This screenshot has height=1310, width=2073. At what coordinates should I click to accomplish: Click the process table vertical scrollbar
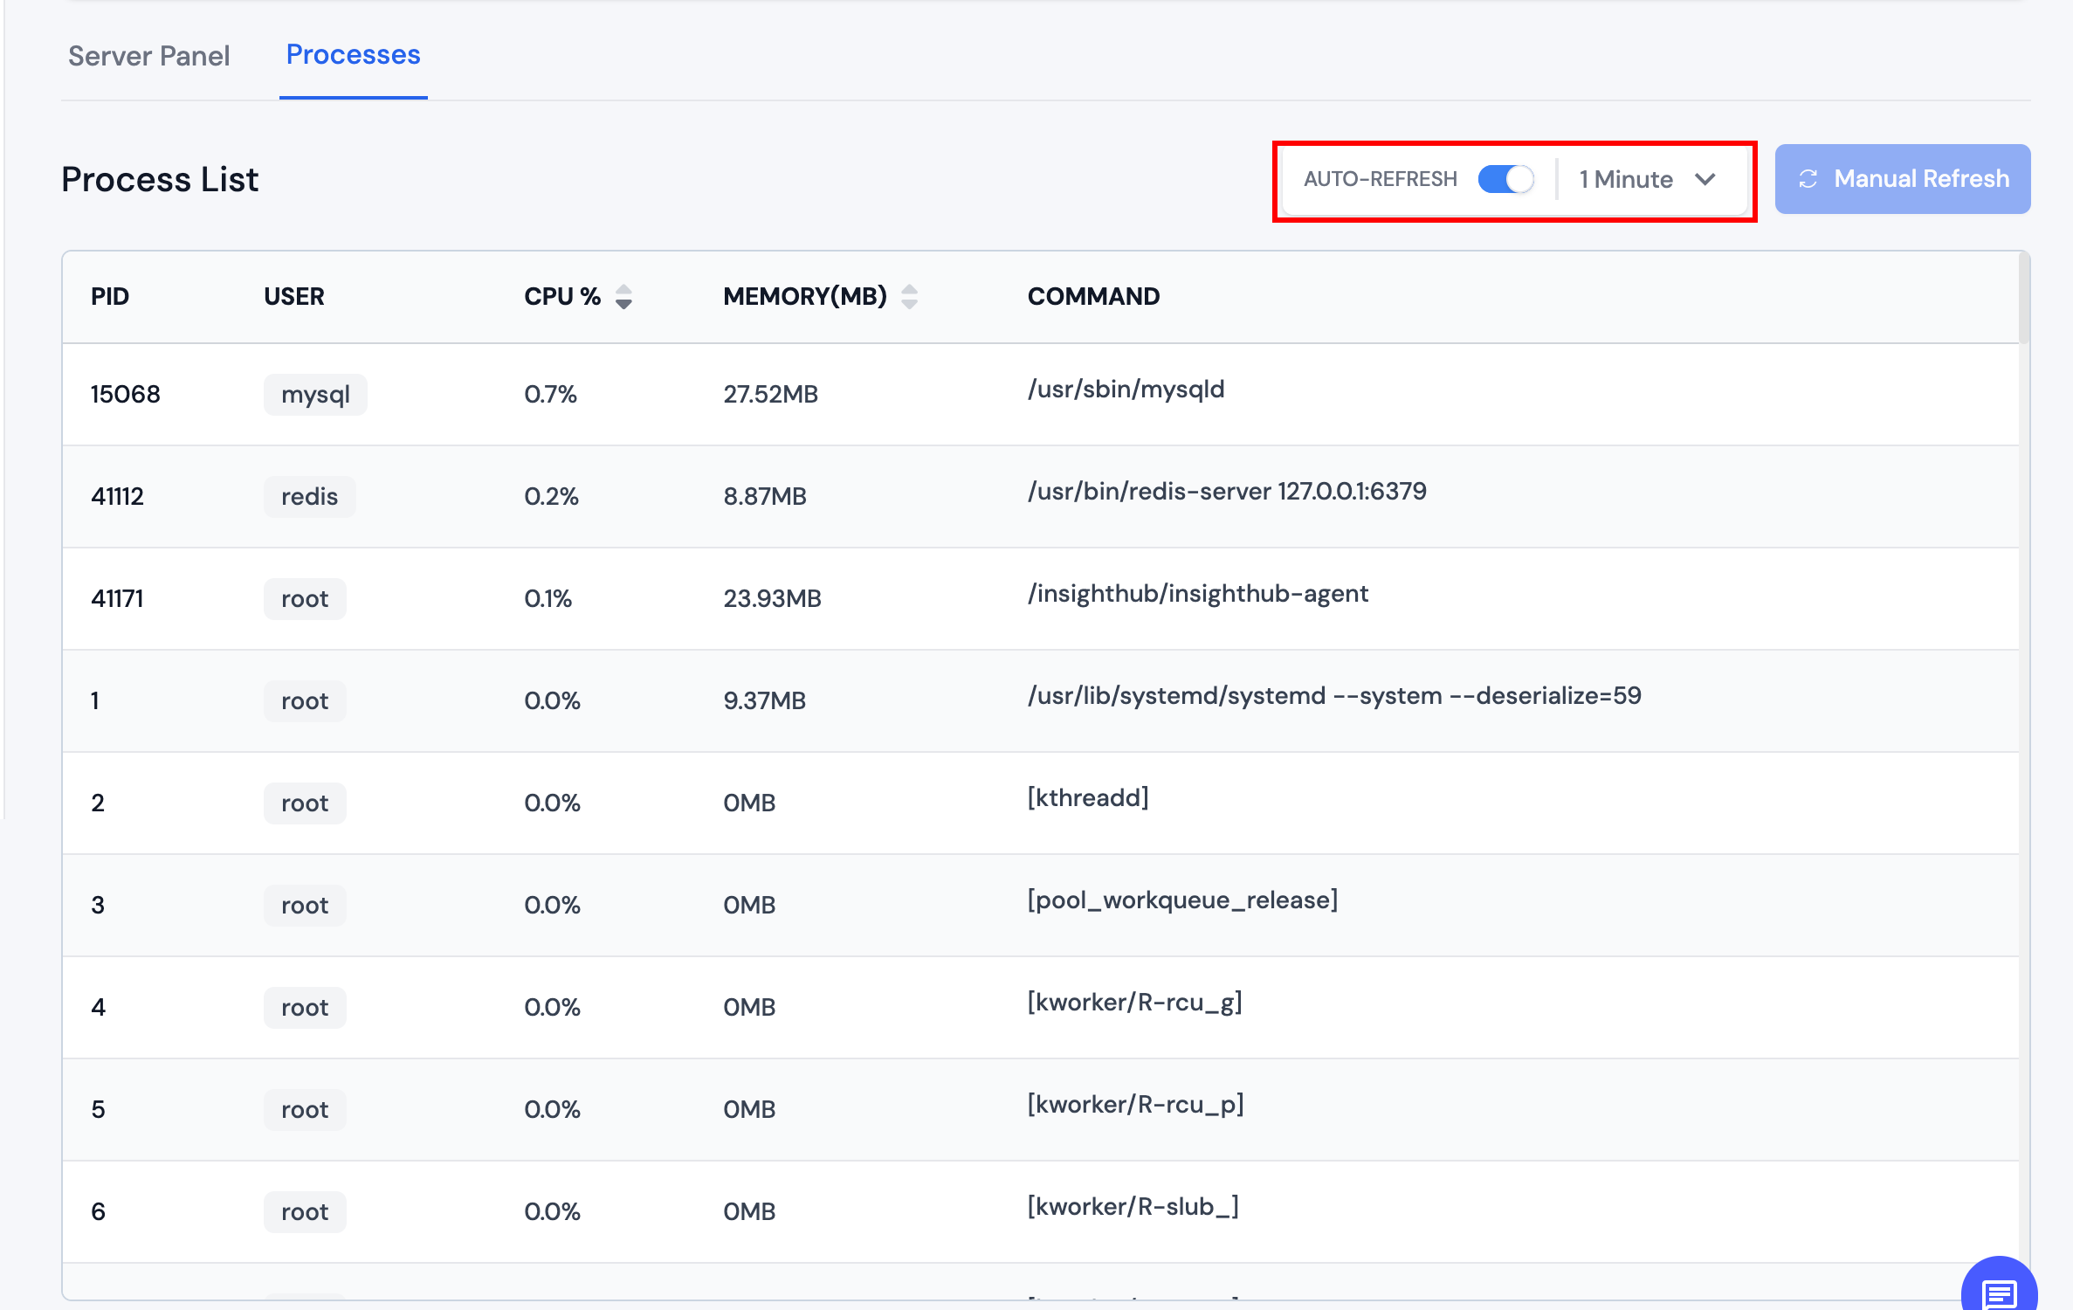tap(2023, 299)
